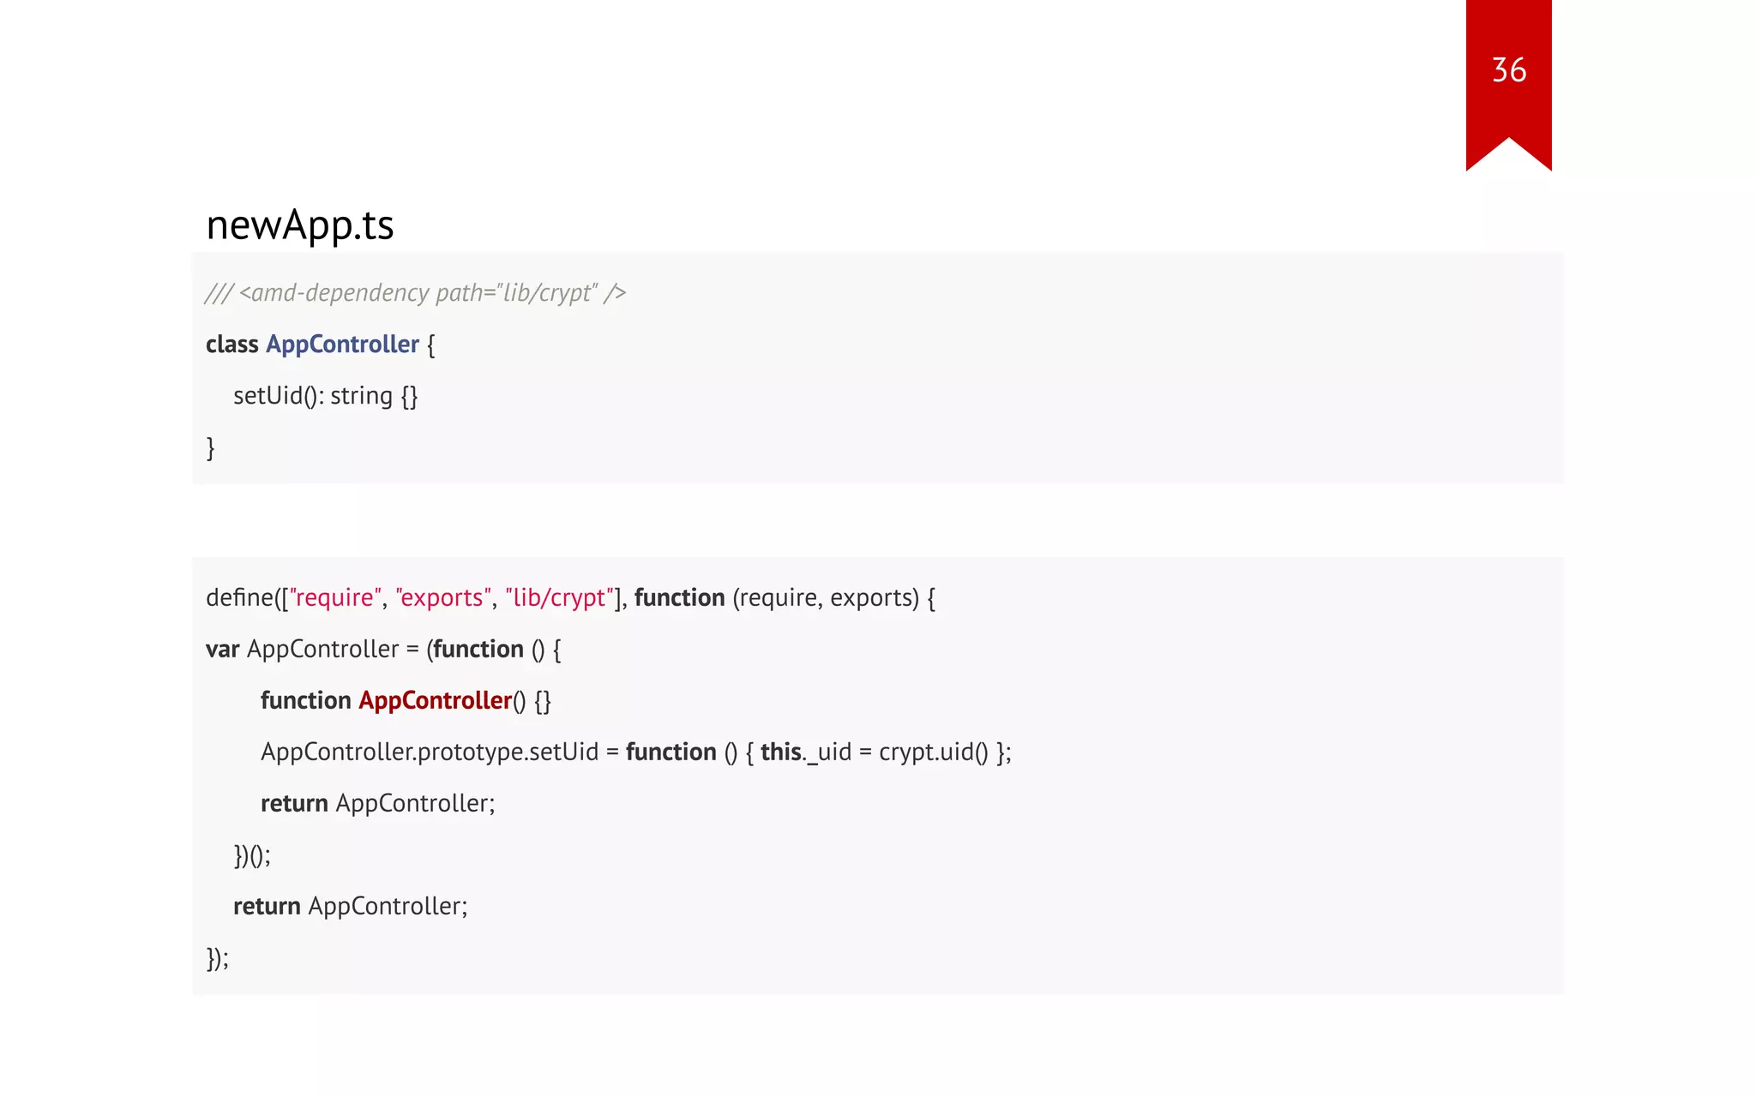Click the "lib/crypt" string in define array

pyautogui.click(x=560, y=597)
